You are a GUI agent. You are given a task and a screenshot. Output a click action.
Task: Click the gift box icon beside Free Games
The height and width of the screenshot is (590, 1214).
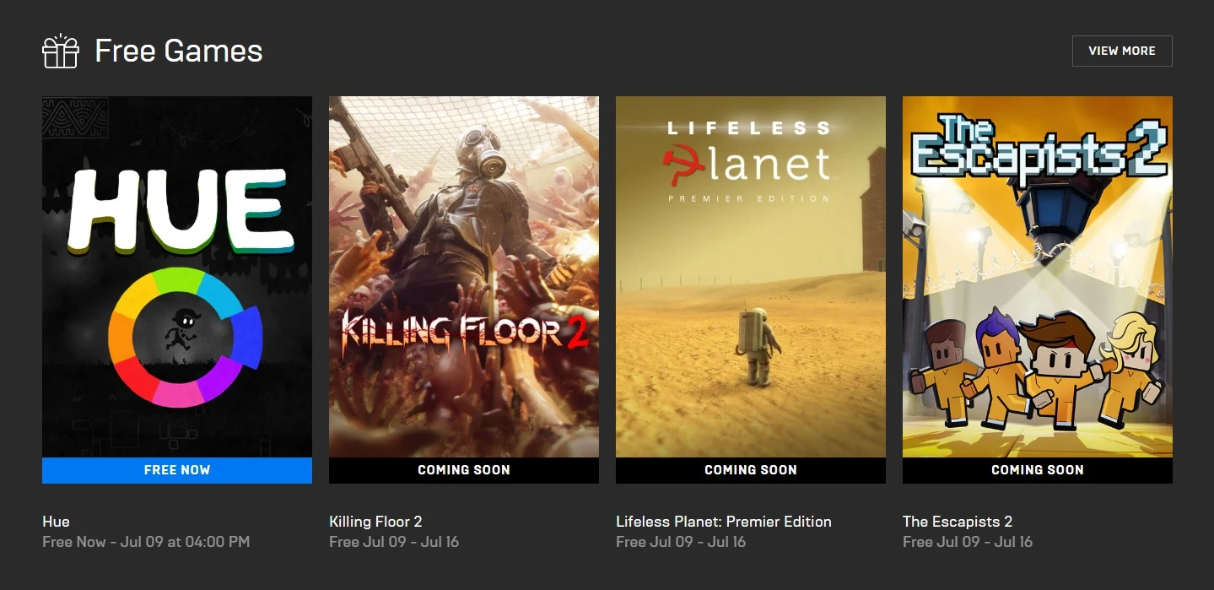[x=60, y=51]
